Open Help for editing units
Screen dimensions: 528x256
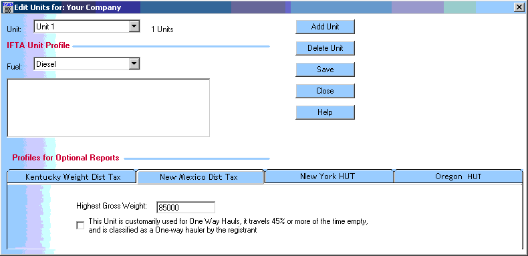tap(325, 112)
